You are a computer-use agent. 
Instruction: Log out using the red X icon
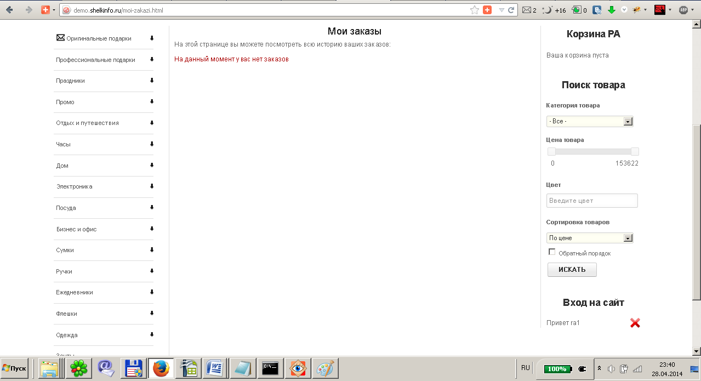[x=635, y=323]
